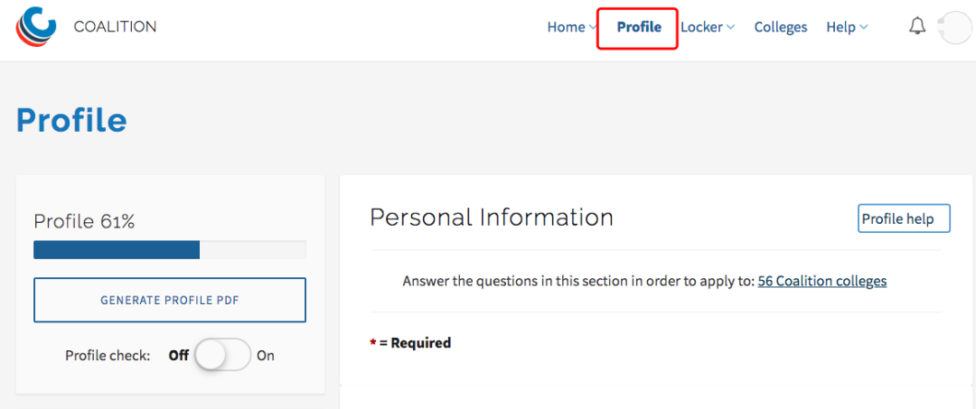Select the Off label of Profile check
This screenshot has width=976, height=409.
[x=179, y=356]
